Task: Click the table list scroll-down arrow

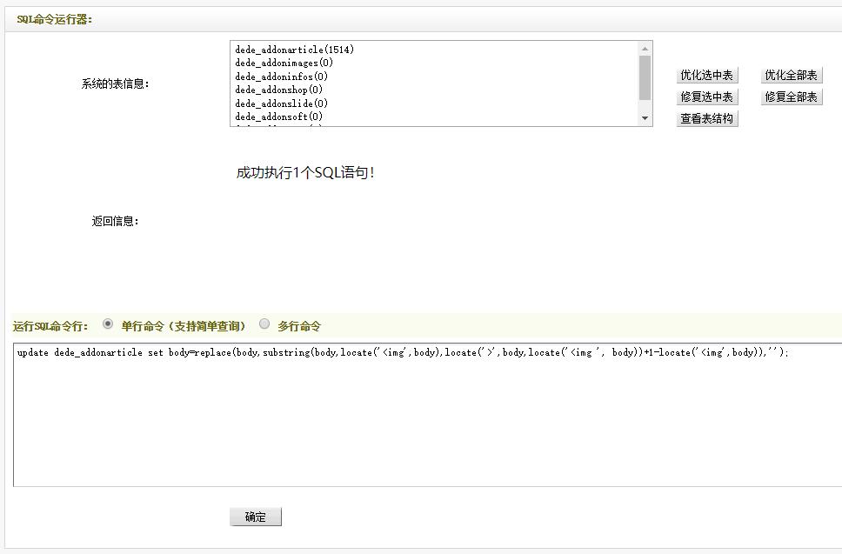Action: pos(645,118)
